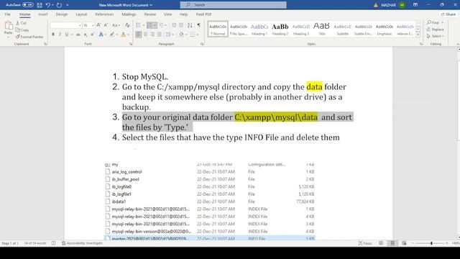Toggle Bold formatting

[x=53, y=35]
